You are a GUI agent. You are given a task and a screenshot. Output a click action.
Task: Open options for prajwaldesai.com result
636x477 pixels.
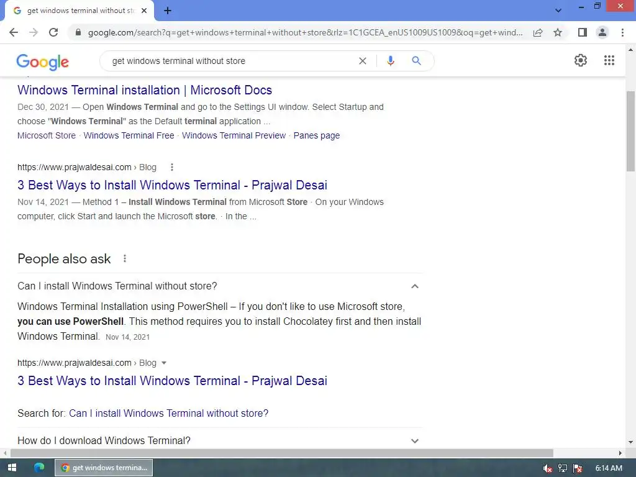pos(172,167)
